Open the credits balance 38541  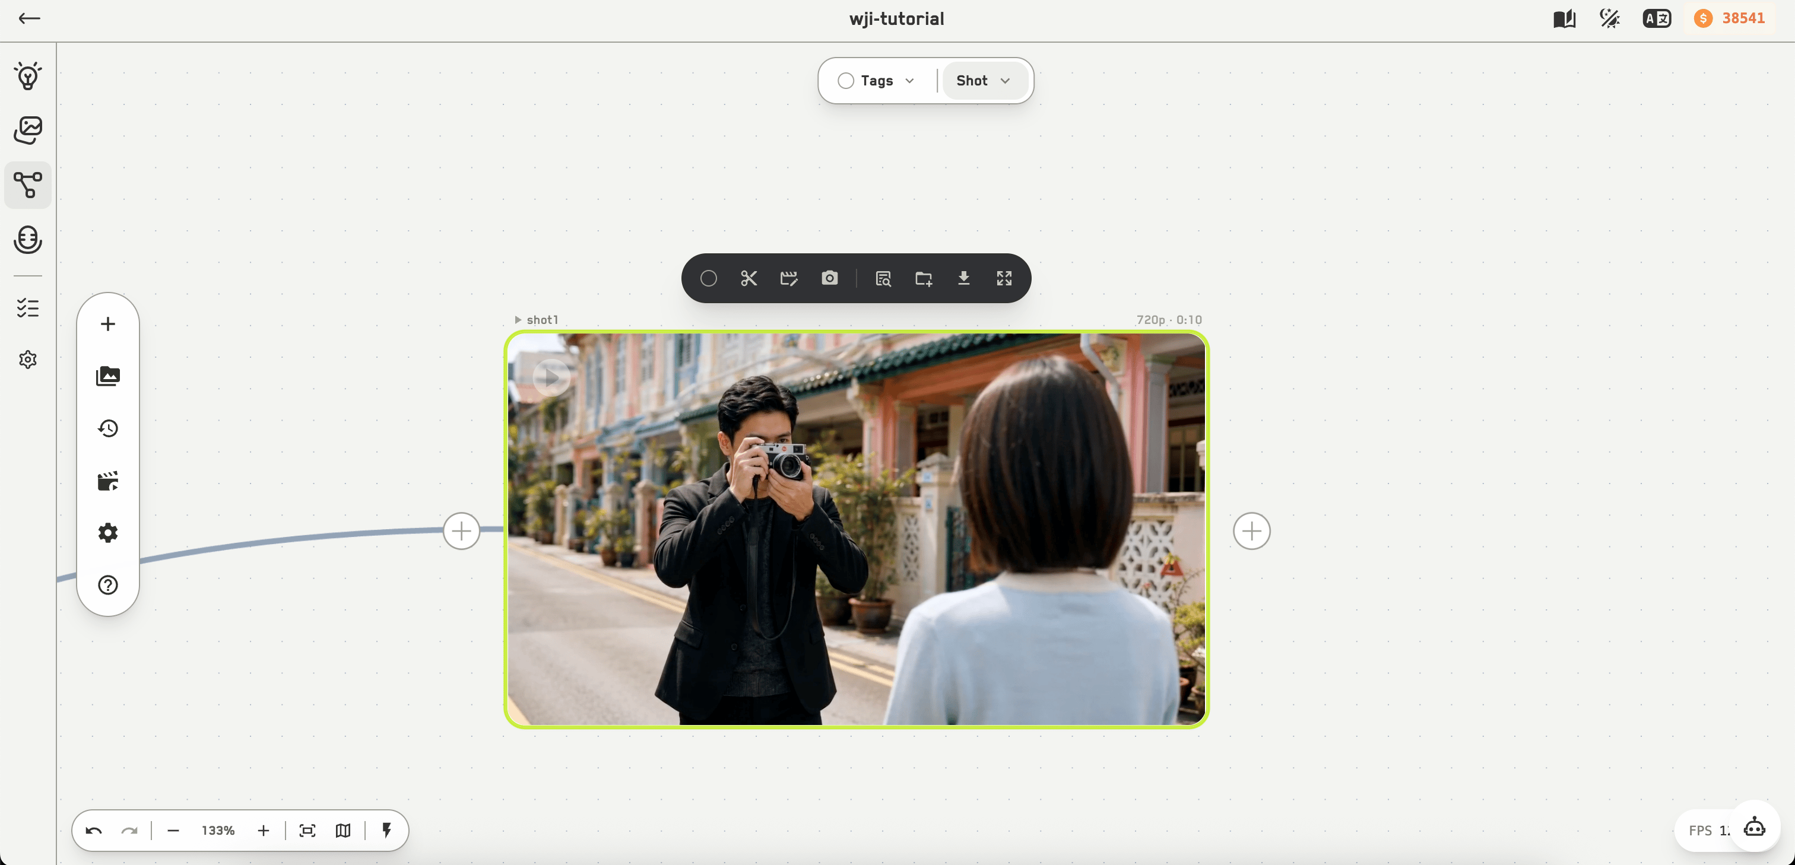(x=1731, y=19)
